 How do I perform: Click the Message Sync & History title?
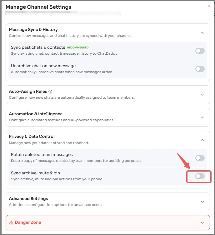click(33, 30)
